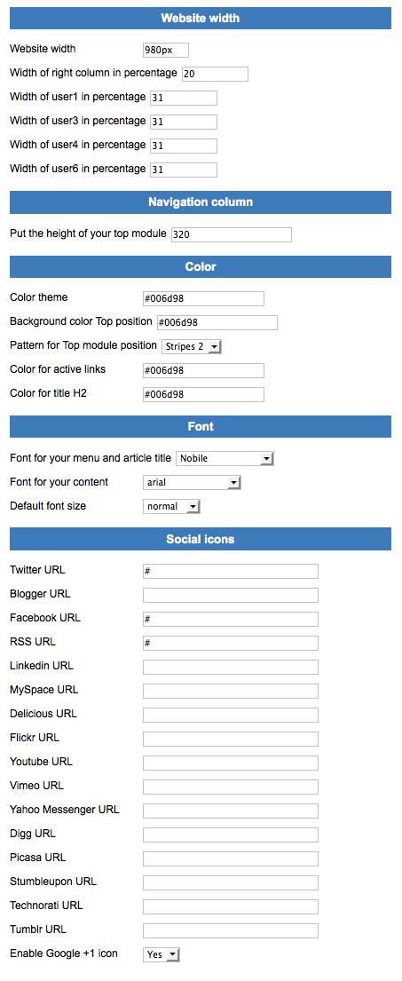Screen dimensions: 402x981
Task: Click the Social icons section header
Action: pyautogui.click(x=201, y=539)
